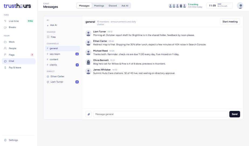This screenshot has height=146, width=249.
Task: Switch to the Messages tab
Action: [x=84, y=6]
